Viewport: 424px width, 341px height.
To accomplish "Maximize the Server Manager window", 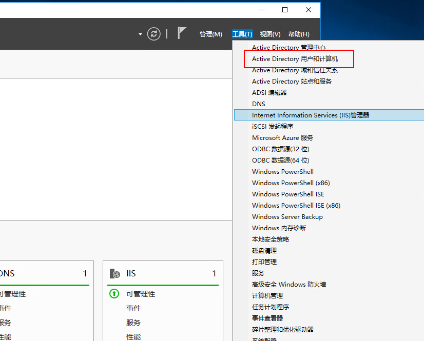I will 285,10.
